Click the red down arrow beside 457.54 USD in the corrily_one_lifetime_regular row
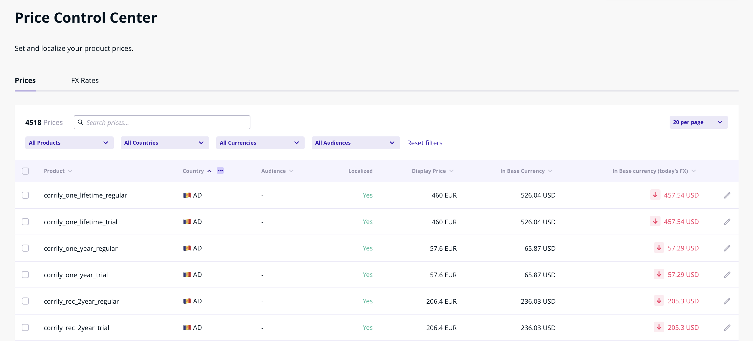 [655, 195]
